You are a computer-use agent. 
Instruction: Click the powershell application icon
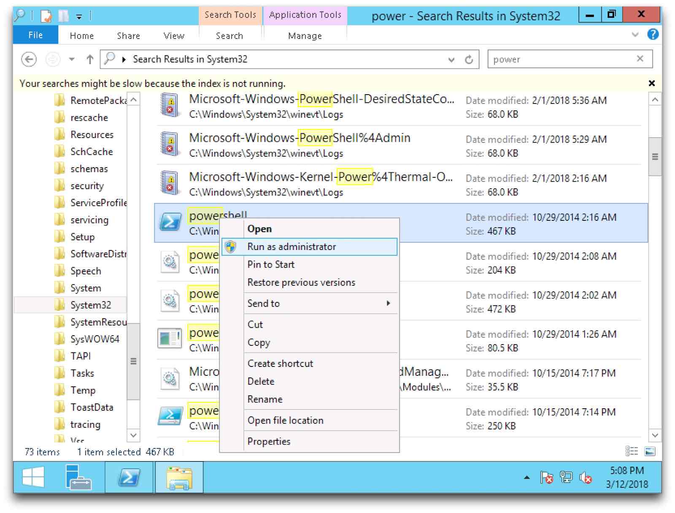[170, 222]
